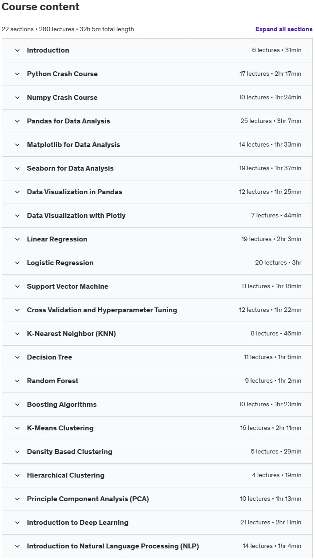The image size is (315, 560).
Task: Expand the Introduction section chevron
Action: click(17, 50)
